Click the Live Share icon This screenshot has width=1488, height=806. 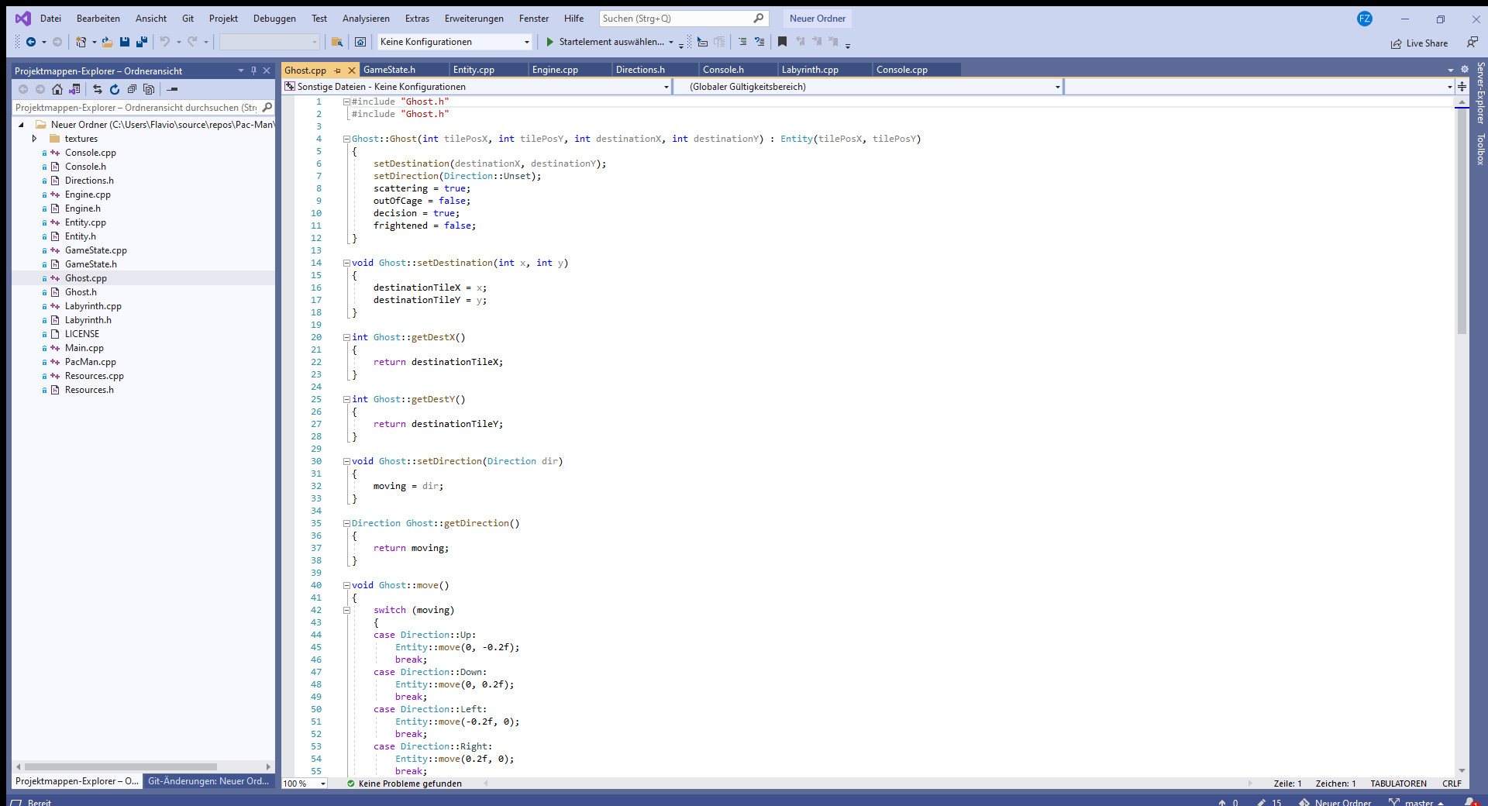(x=1419, y=43)
